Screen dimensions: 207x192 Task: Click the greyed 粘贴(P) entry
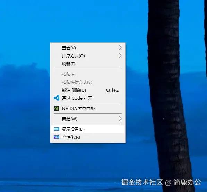[x=88, y=74]
